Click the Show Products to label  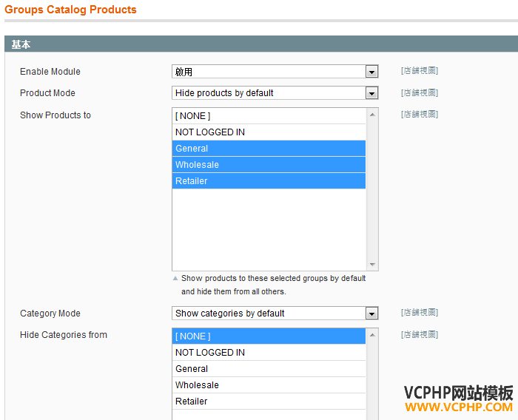coord(55,115)
